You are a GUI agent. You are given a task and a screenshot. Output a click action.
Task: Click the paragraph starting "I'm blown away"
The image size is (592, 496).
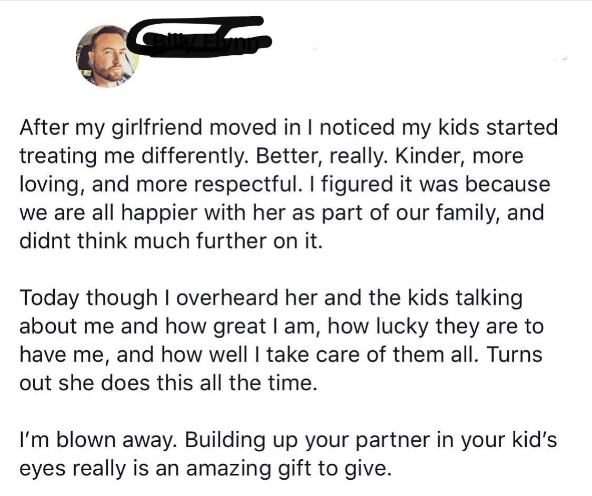[287, 453]
